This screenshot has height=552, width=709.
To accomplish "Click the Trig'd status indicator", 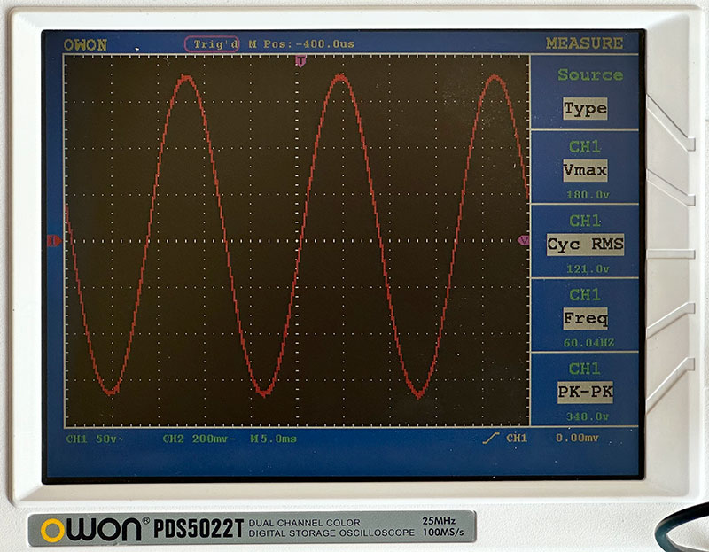I will [x=211, y=43].
